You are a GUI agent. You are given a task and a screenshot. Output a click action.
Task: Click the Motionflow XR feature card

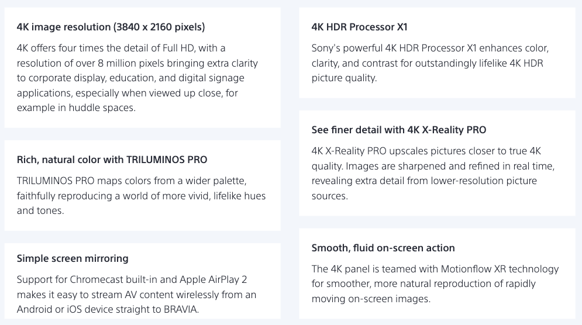438,274
